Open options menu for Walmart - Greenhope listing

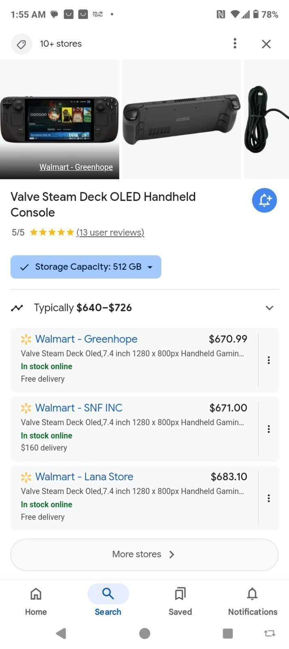[x=269, y=360]
